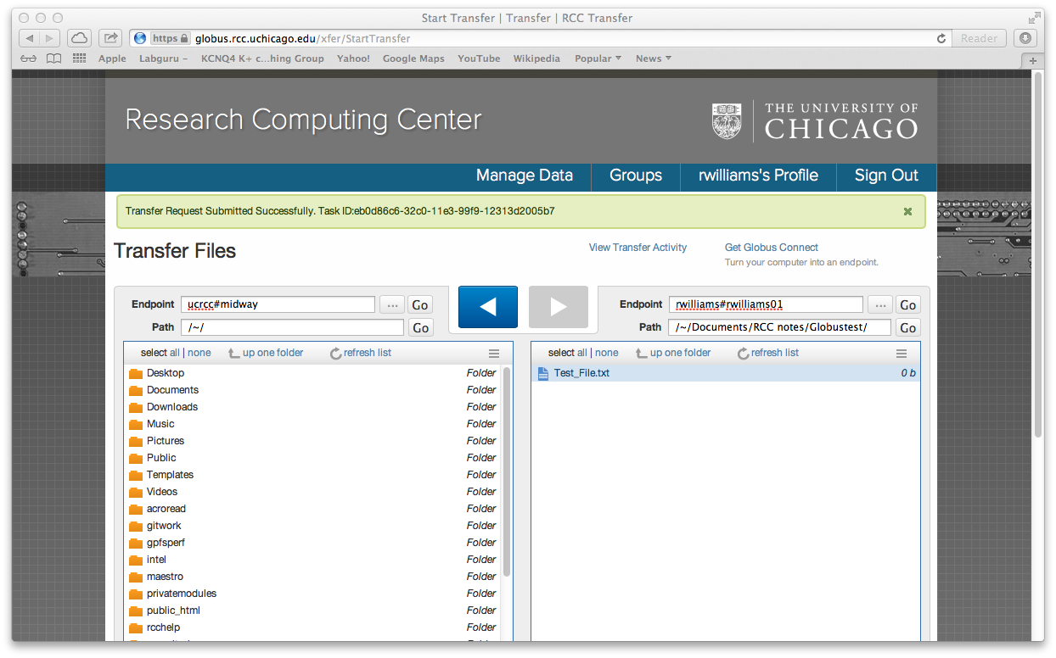The width and height of the screenshot is (1056, 658).
Task: Browse endpoints with left ellipsis button
Action: click(391, 305)
